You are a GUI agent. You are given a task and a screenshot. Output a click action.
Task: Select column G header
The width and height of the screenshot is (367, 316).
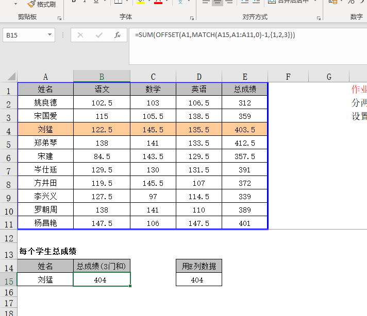[329, 77]
